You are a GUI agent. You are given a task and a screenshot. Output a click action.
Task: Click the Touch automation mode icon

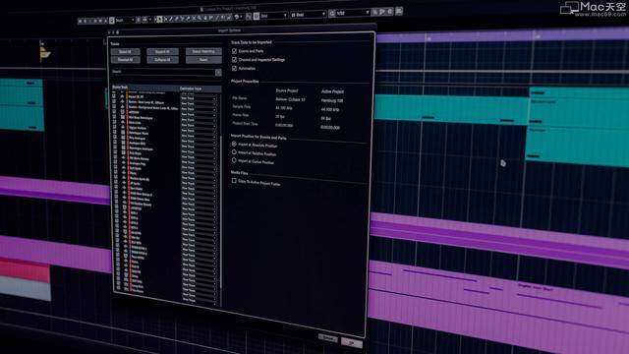[112, 20]
